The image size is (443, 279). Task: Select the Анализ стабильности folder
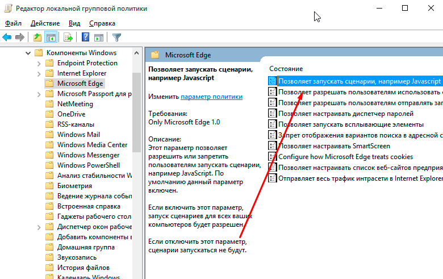point(94,176)
